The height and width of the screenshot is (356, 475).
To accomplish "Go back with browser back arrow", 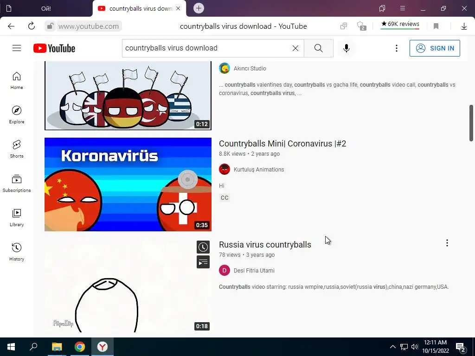I will [11, 26].
